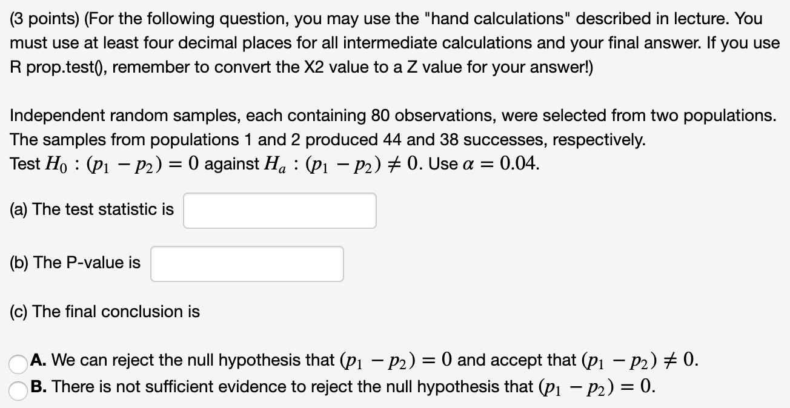Image resolution: width=790 pixels, height=408 pixels.
Task: Click the test statistic answer box
Action: click(280, 211)
